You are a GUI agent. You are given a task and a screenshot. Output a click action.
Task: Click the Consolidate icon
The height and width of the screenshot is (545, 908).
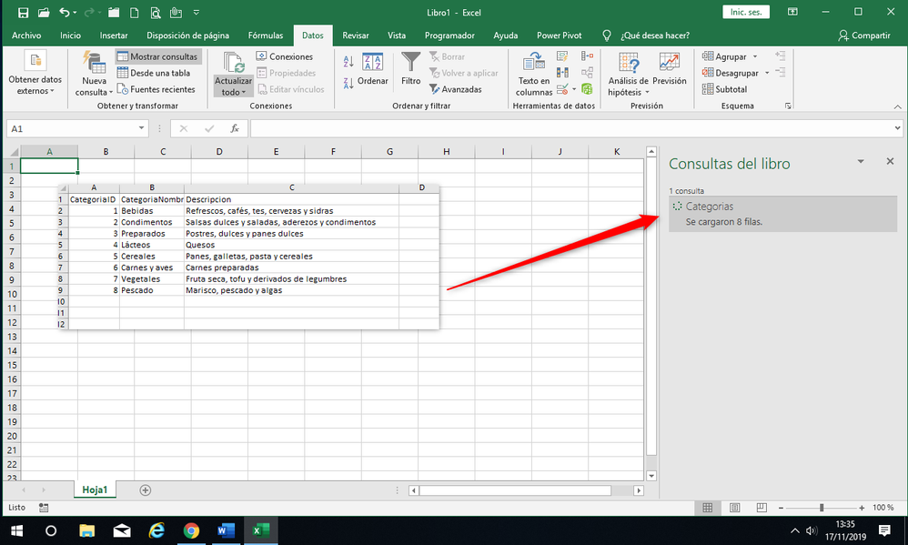pos(587,56)
